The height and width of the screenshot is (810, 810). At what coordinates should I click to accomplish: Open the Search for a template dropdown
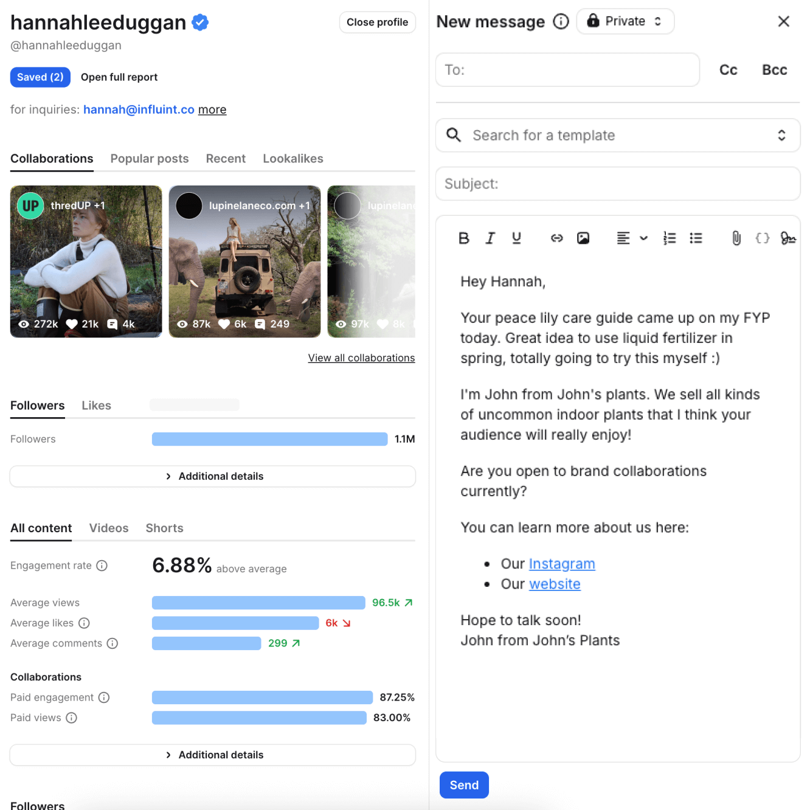[618, 135]
